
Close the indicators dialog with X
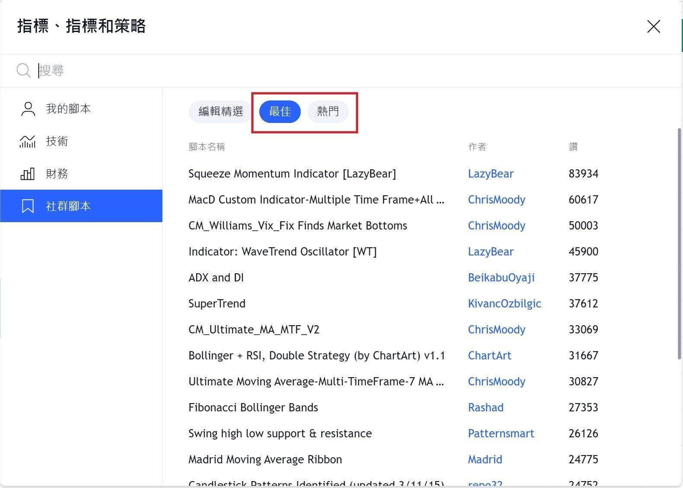tap(653, 26)
